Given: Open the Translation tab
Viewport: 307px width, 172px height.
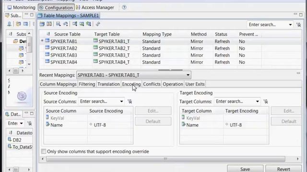Looking at the screenshot, I should (x=109, y=84).
